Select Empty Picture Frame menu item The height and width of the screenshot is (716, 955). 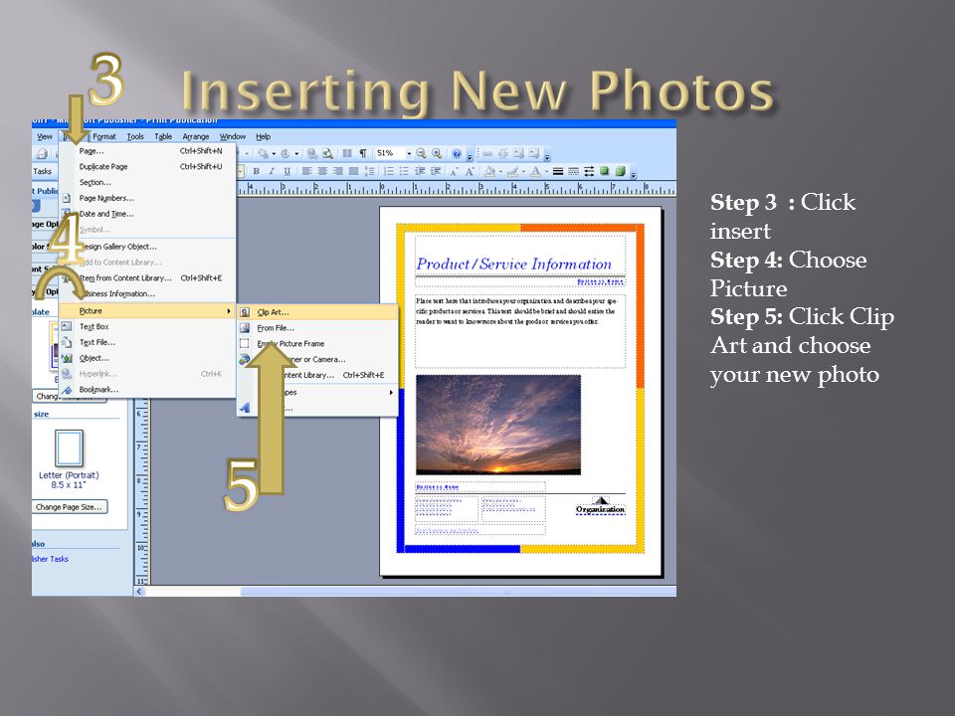click(x=317, y=343)
